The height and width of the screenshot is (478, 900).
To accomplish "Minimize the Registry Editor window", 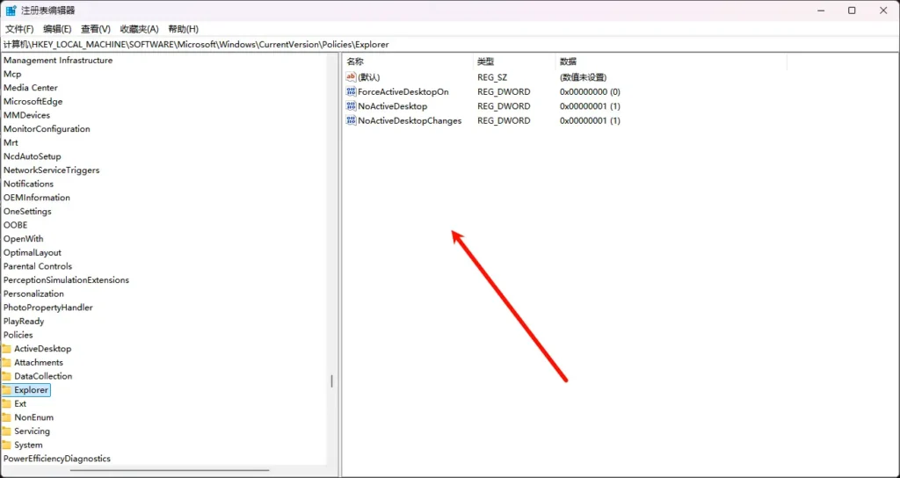I will pyautogui.click(x=821, y=11).
